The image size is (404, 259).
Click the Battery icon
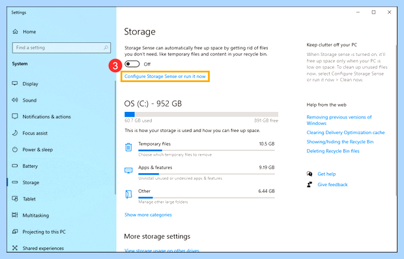(x=15, y=166)
